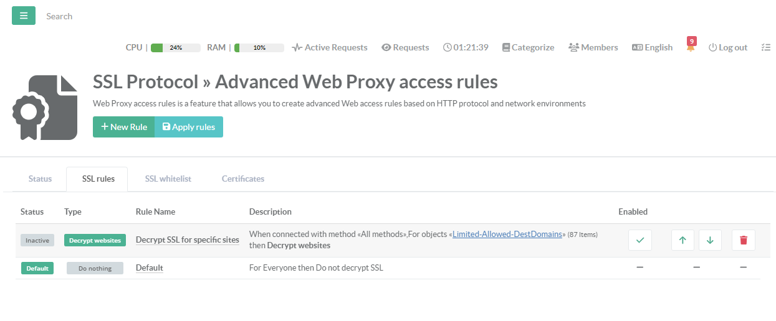Open the hamburger menu button
The height and width of the screenshot is (321, 776).
(x=24, y=16)
